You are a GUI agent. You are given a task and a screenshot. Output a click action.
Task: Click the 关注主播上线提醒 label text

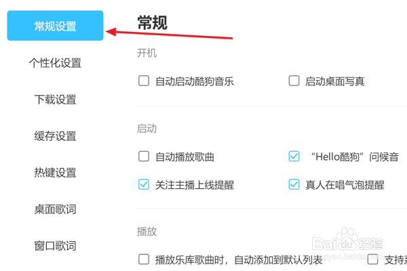coord(195,185)
